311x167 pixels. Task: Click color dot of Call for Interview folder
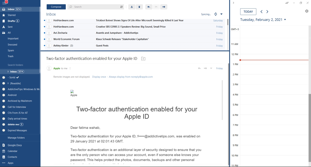4,107
